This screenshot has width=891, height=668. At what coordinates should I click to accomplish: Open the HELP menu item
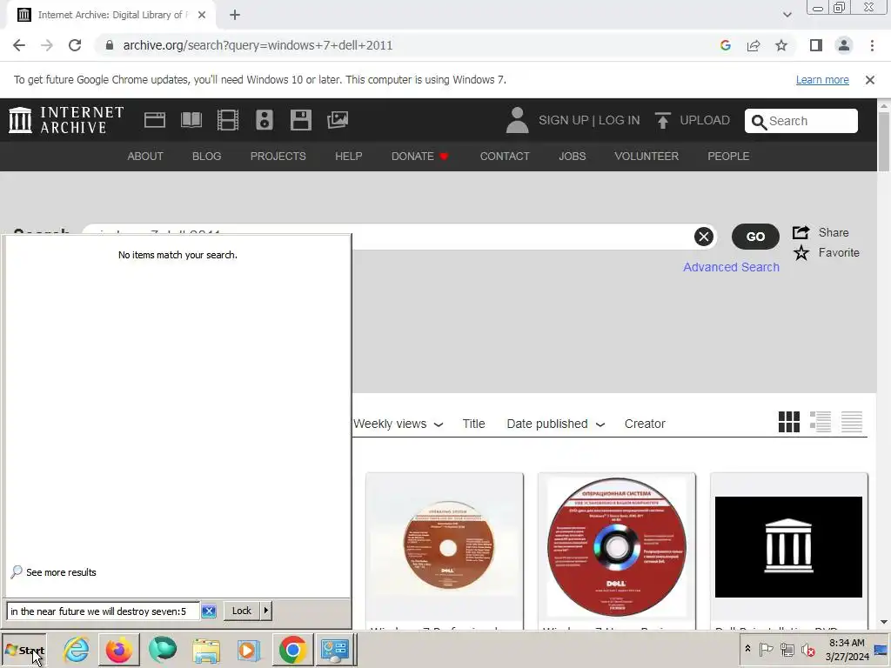click(x=348, y=157)
